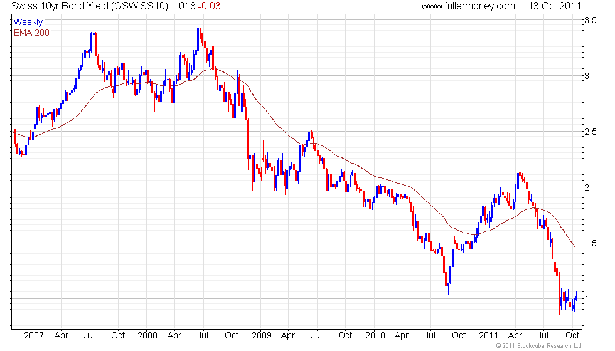Select the blue 'Weekly' label
This screenshot has width=615, height=351.
(28, 22)
